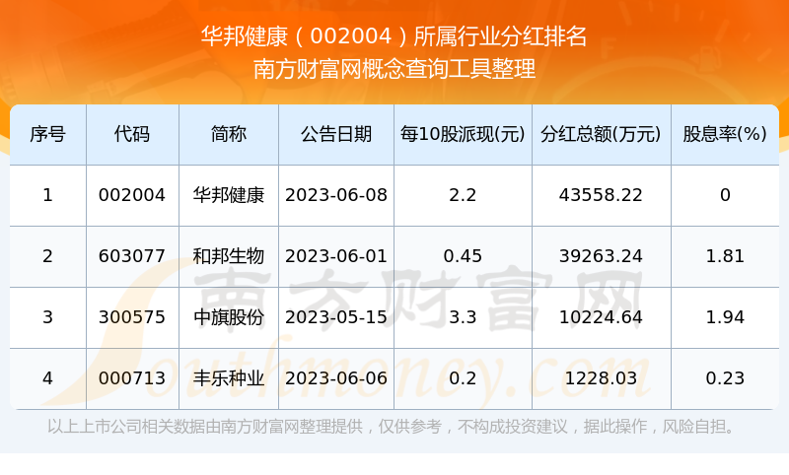Click rank number 1 in 华邦健康 row
This screenshot has width=789, height=475.
point(47,195)
